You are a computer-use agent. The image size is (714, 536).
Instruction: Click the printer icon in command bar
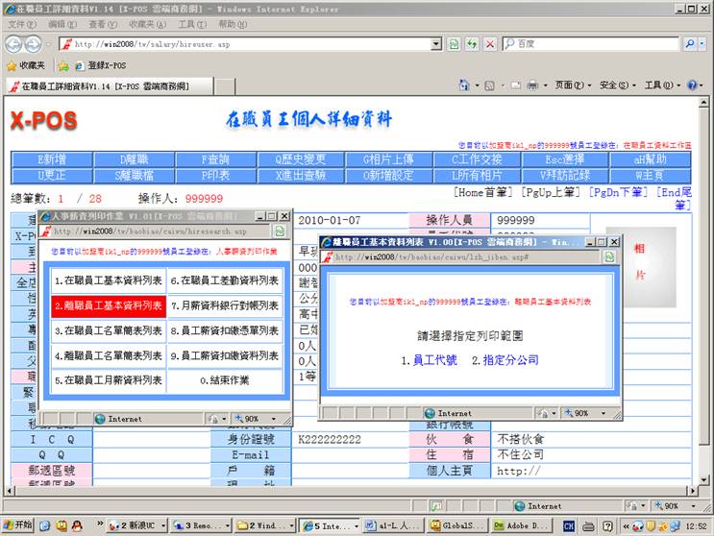[531, 85]
